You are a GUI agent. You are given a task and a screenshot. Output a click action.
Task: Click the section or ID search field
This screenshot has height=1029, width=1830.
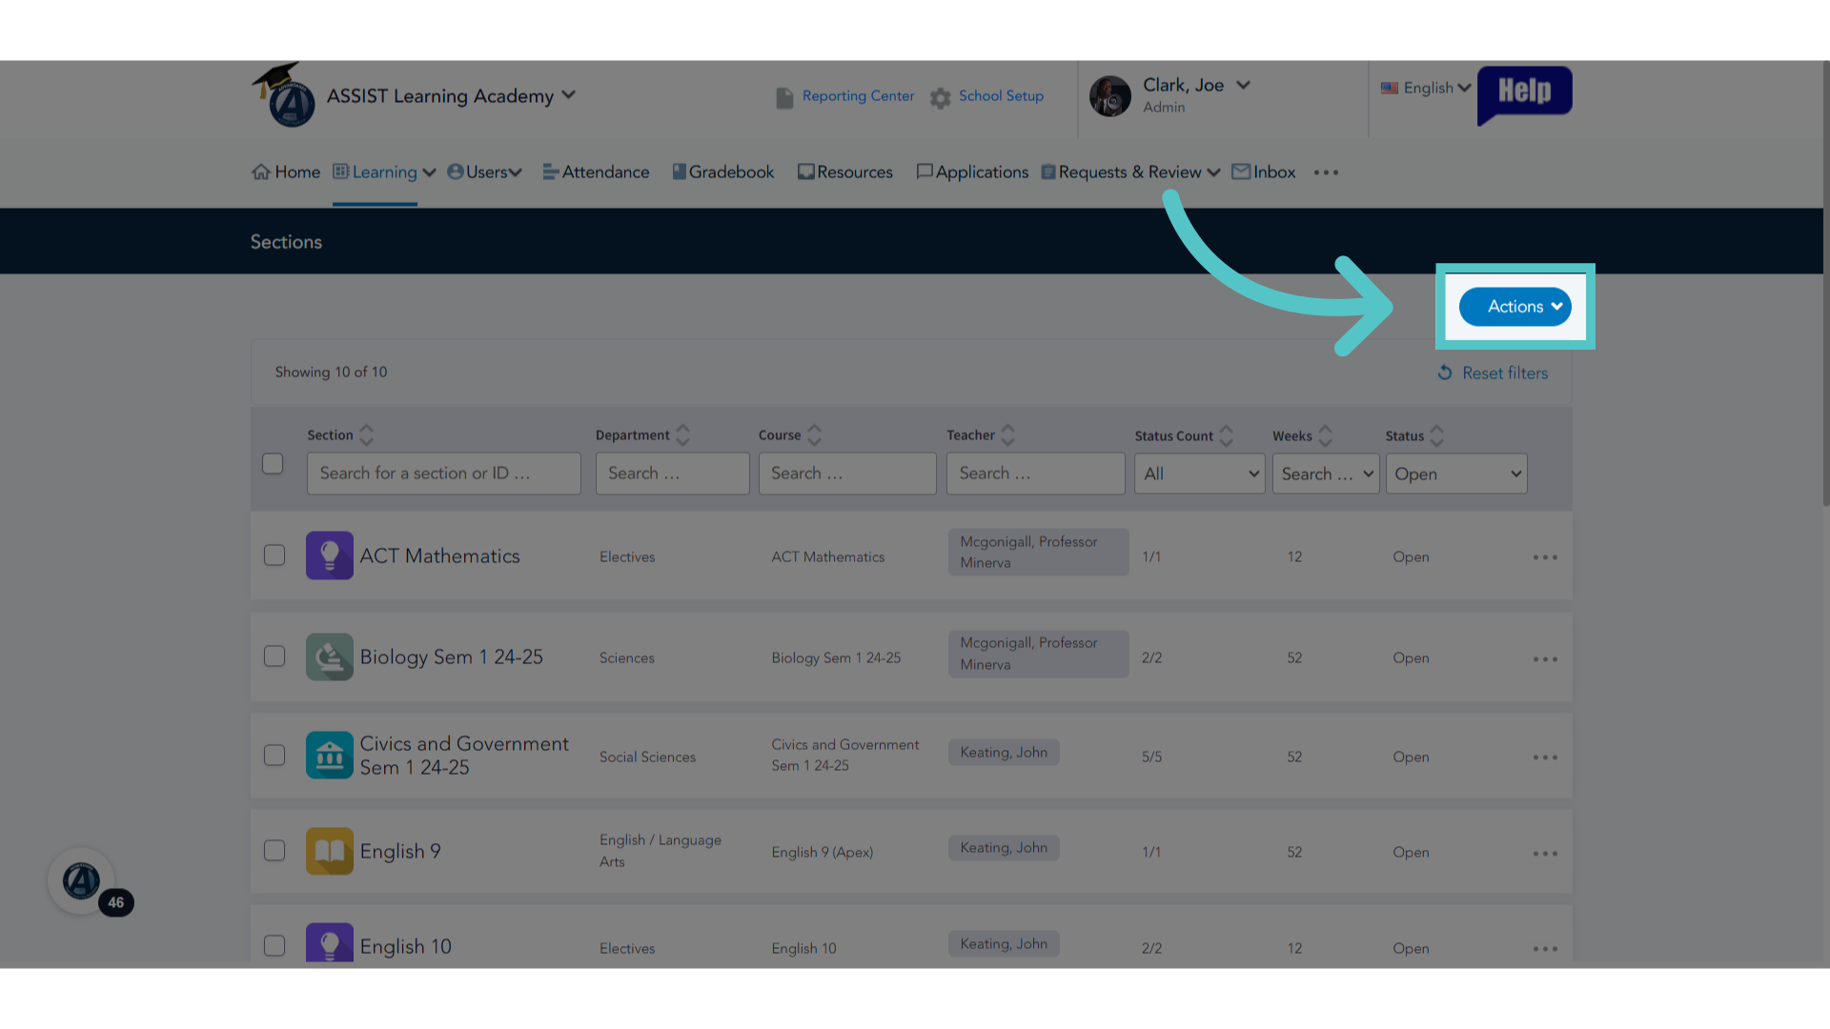click(444, 474)
